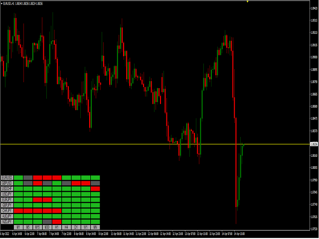319x239 pixels.
Task: Click the green CHFJPY W1 signal cell
Action: [x=86, y=211]
